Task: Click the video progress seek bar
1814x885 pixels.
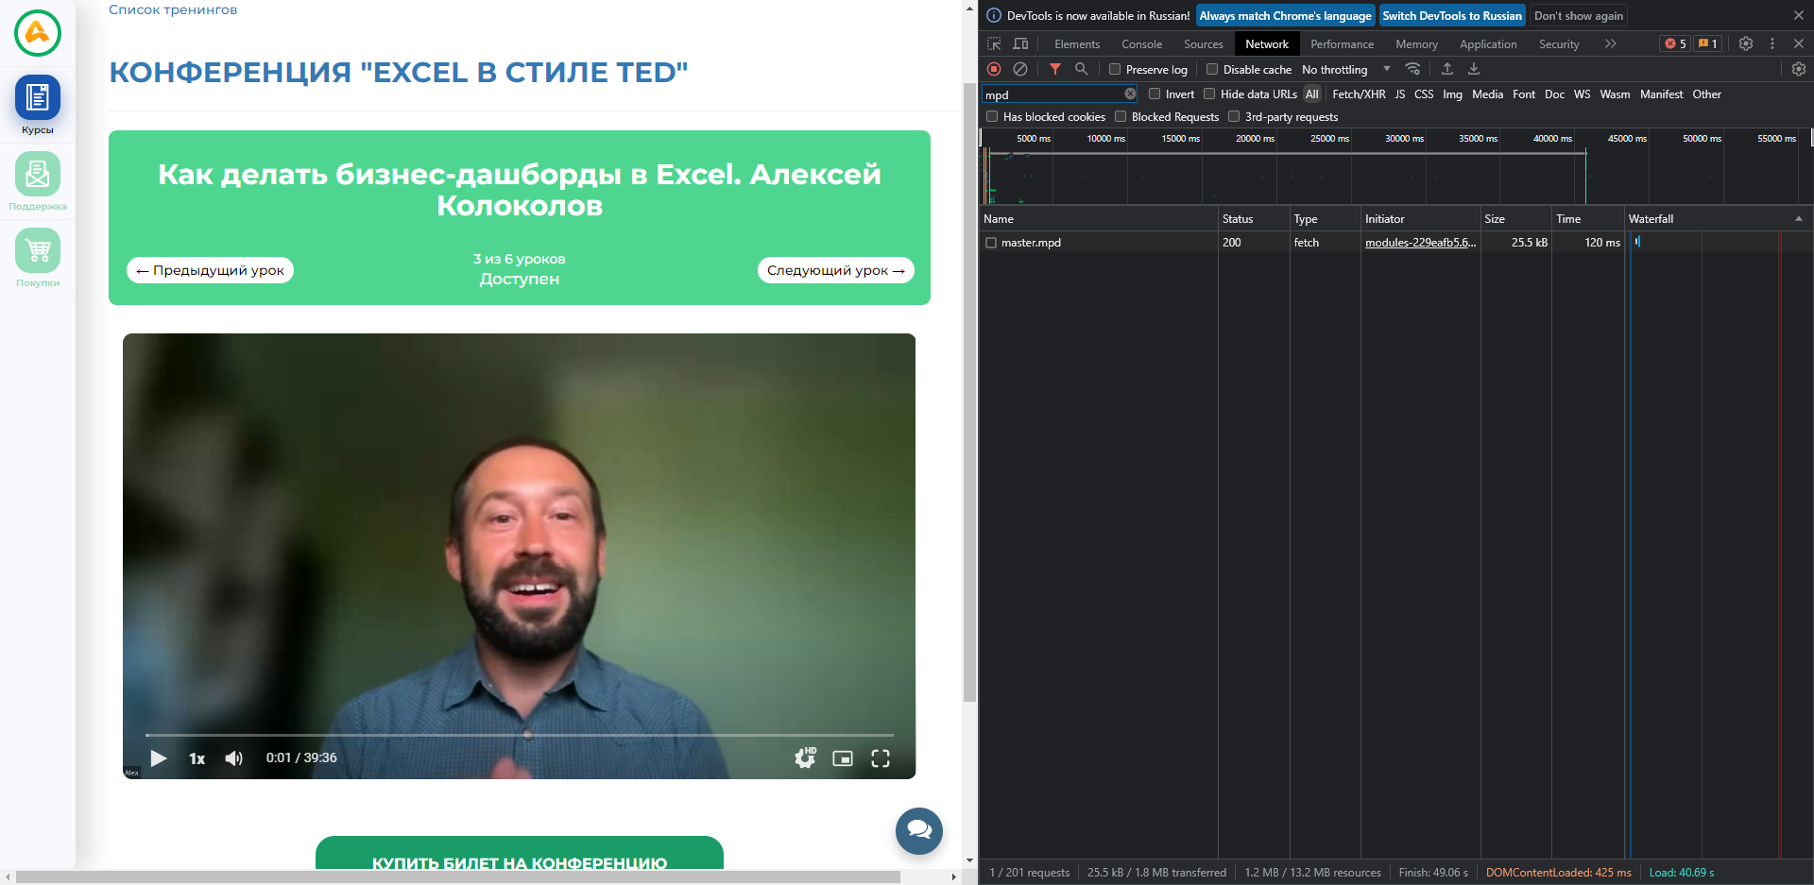Action: pyautogui.click(x=519, y=735)
